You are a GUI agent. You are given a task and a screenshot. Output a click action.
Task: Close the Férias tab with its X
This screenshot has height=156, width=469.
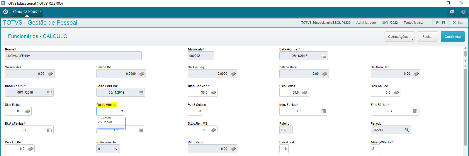click(x=41, y=11)
